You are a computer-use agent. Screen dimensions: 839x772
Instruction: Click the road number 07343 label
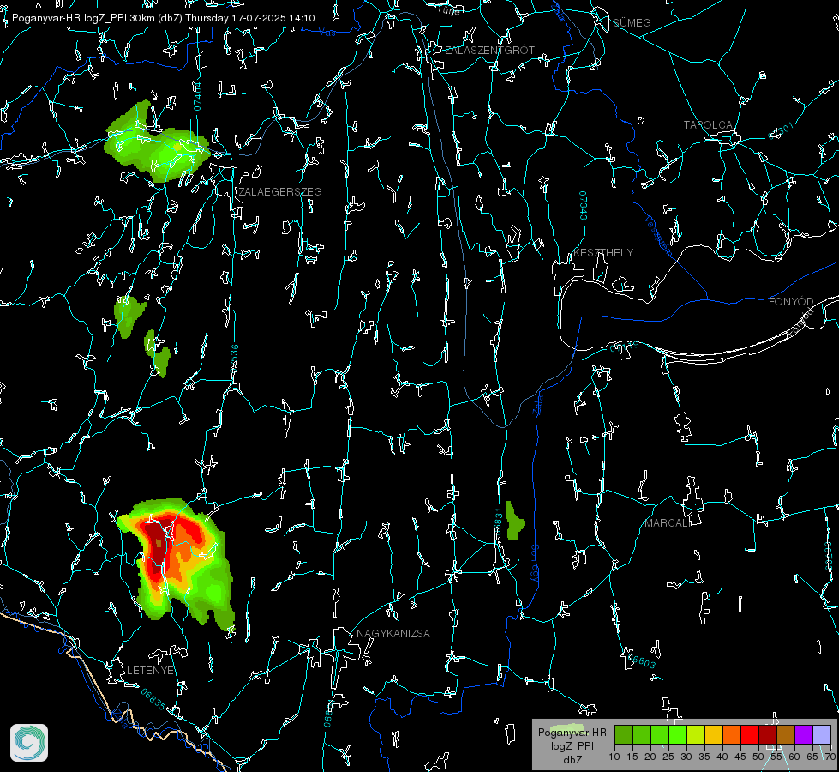point(583,205)
